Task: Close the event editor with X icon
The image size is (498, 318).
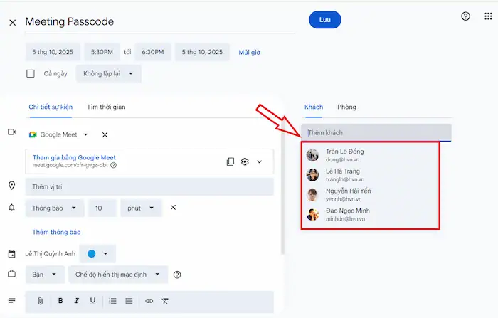Action: click(x=12, y=23)
